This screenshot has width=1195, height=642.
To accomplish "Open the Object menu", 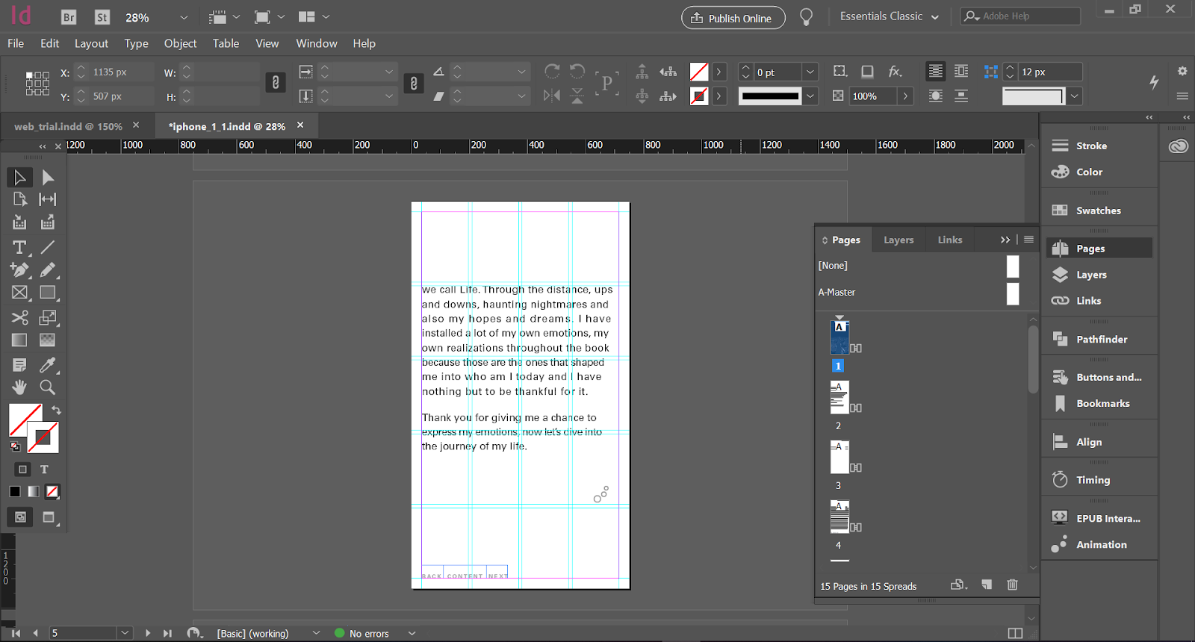I will (180, 43).
